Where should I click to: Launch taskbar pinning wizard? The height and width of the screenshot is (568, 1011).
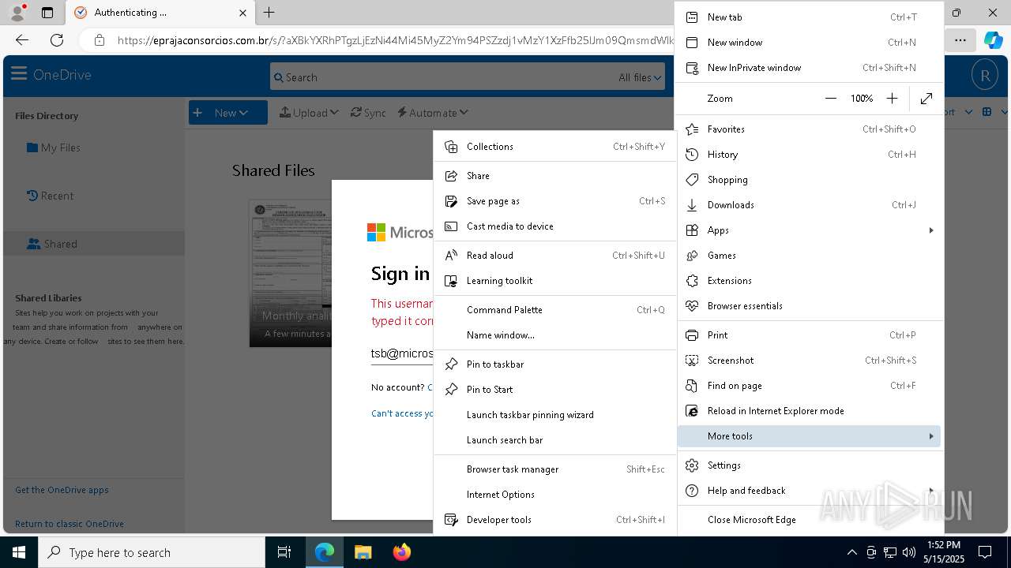coord(554,415)
